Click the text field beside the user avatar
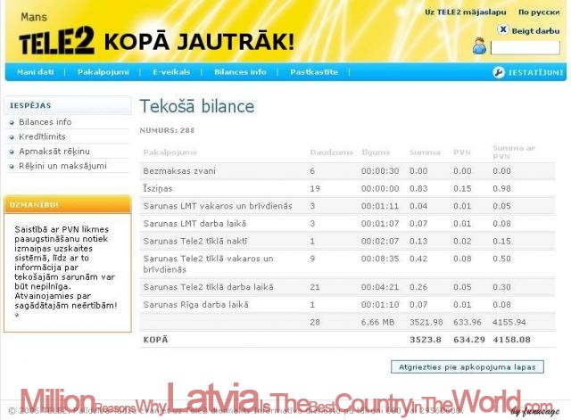Screen dimensions: 571x420 point(525,47)
